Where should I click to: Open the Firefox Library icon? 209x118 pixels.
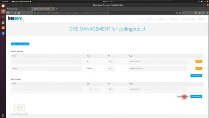point(196,13)
